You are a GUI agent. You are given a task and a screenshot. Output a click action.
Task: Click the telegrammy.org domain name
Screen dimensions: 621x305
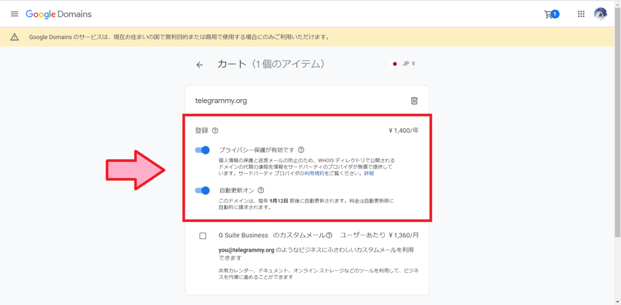[221, 101]
